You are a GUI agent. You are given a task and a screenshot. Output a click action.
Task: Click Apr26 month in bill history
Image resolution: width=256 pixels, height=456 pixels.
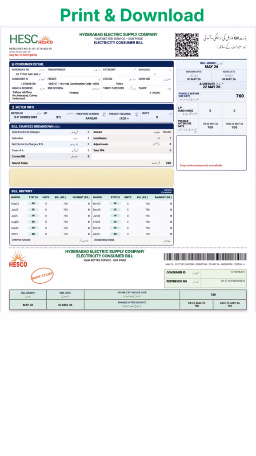tap(96, 234)
